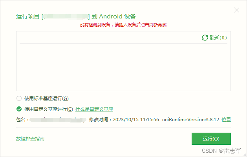The width and height of the screenshot is (247, 157).
Task: Click the resize grip at dialog corner
Action: click(245, 155)
